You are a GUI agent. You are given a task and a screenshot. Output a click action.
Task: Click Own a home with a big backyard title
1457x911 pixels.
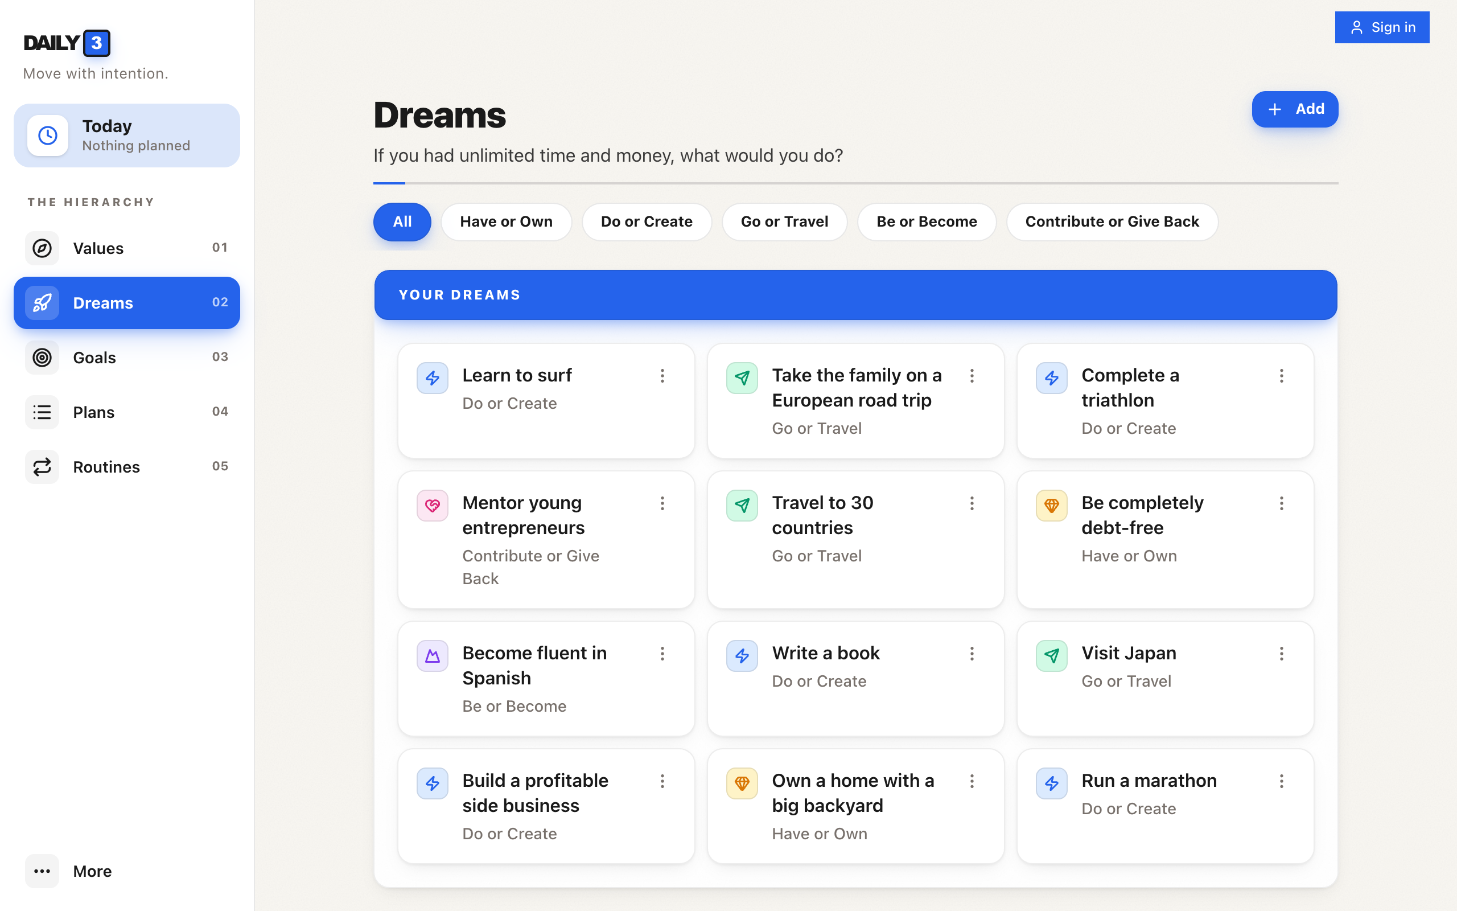click(x=853, y=793)
